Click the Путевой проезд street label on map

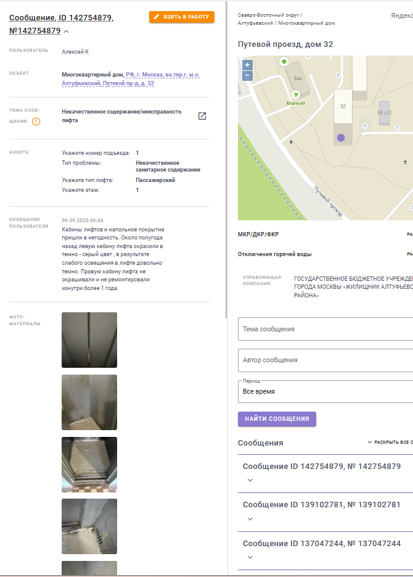point(328,202)
